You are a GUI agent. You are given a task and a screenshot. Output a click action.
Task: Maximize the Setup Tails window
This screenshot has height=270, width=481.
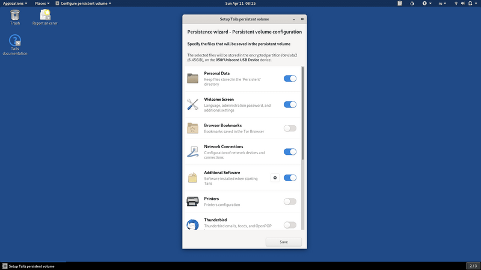(x=302, y=19)
